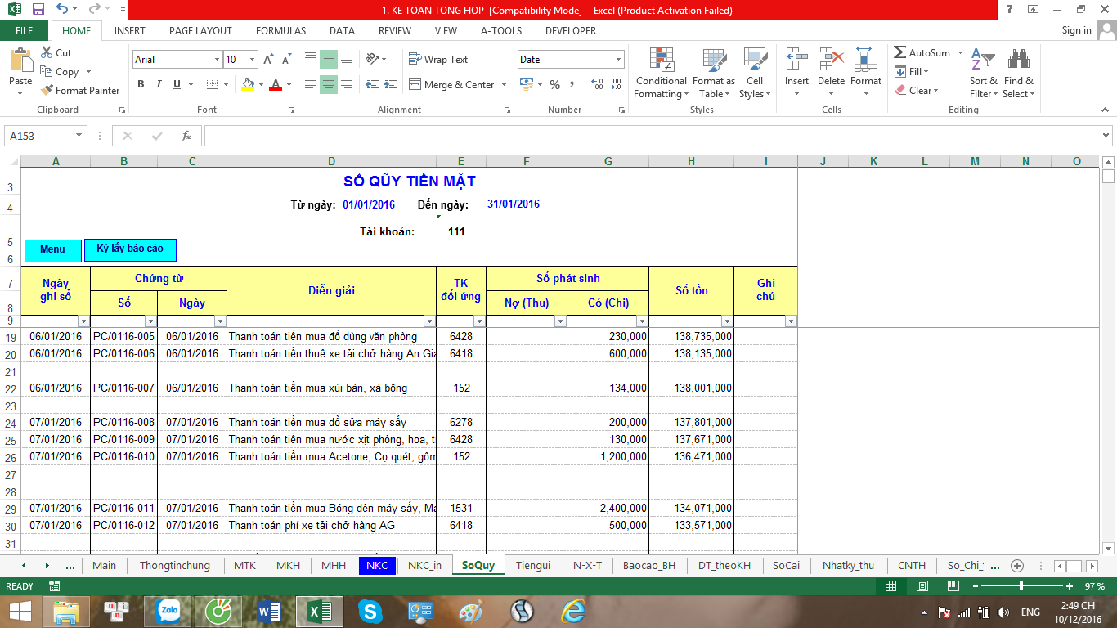Toggle Wrap Text for cells
This screenshot has height=628, width=1117.
pyautogui.click(x=438, y=60)
